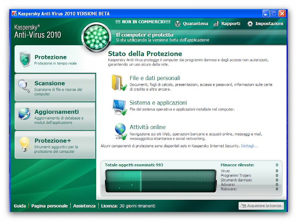Click the Minacce rilevate label
Image resolution: width=297 pixels, height=221 pixels.
point(237,165)
